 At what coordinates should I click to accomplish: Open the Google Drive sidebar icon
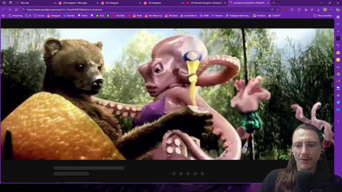point(338,95)
